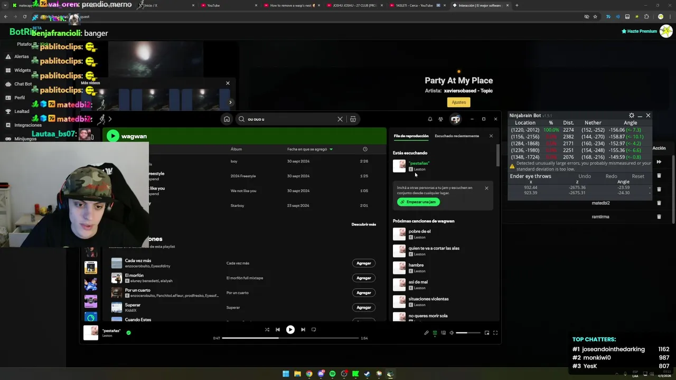Switch to 'Escuchado recientemente' tab
The height and width of the screenshot is (380, 676).
[457, 136]
